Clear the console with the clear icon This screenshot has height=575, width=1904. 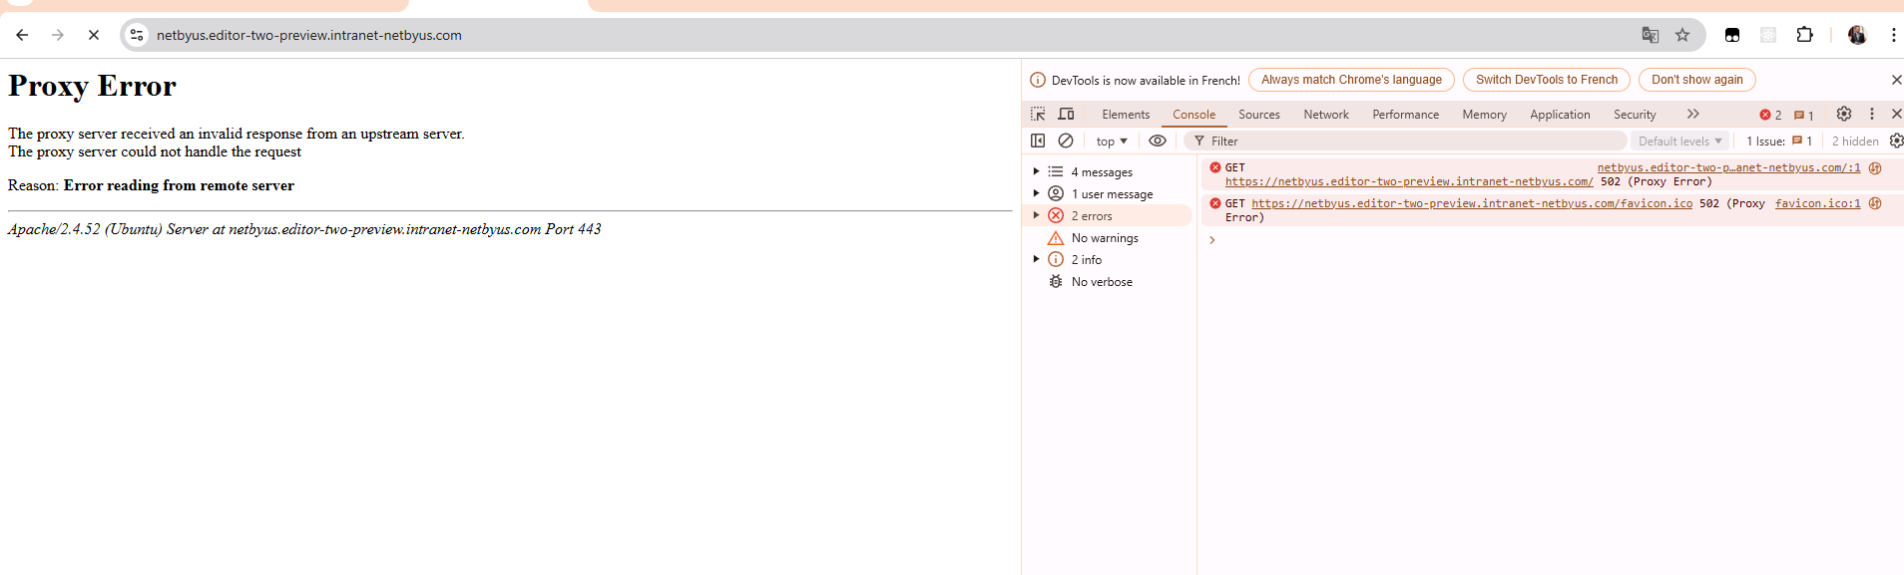tap(1066, 142)
